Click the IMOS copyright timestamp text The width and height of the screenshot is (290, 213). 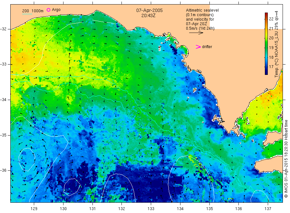coord(286,159)
